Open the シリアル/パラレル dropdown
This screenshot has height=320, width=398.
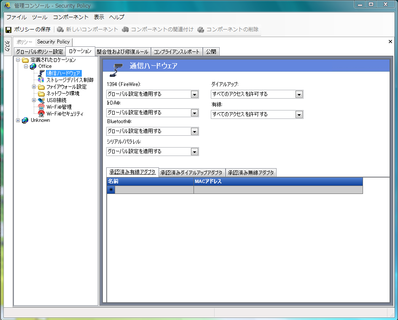point(194,152)
